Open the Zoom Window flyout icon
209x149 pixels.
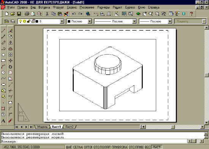click(x=157, y=14)
